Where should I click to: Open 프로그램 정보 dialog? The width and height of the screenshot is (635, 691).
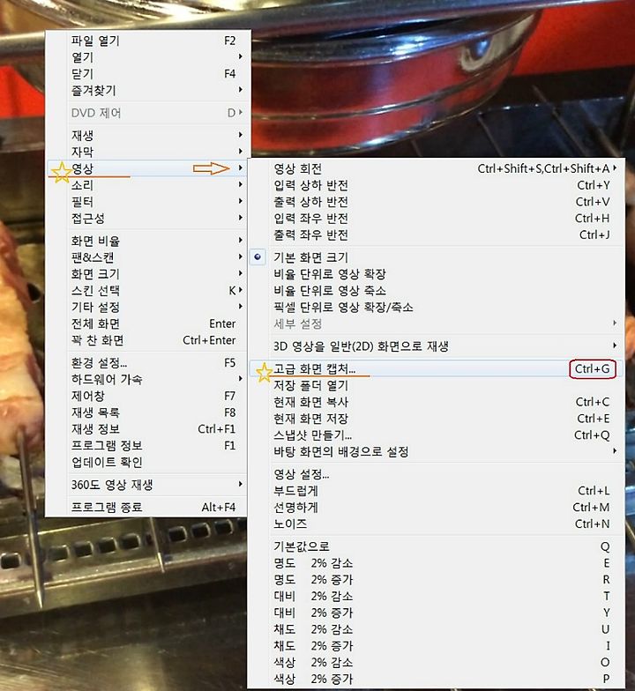pos(148,446)
